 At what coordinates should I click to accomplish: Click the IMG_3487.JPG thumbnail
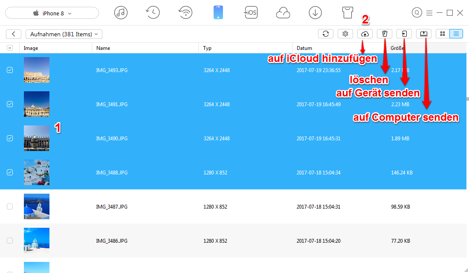(x=37, y=206)
